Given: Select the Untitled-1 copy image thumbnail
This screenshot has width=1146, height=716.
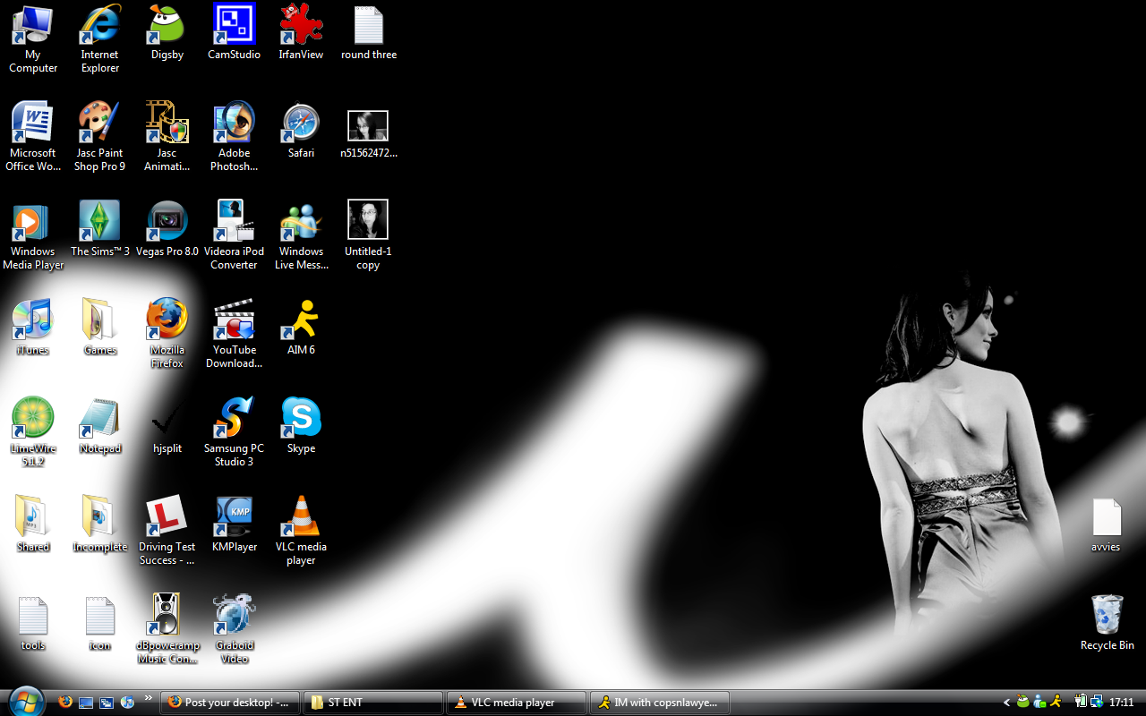Looking at the screenshot, I should 368,220.
